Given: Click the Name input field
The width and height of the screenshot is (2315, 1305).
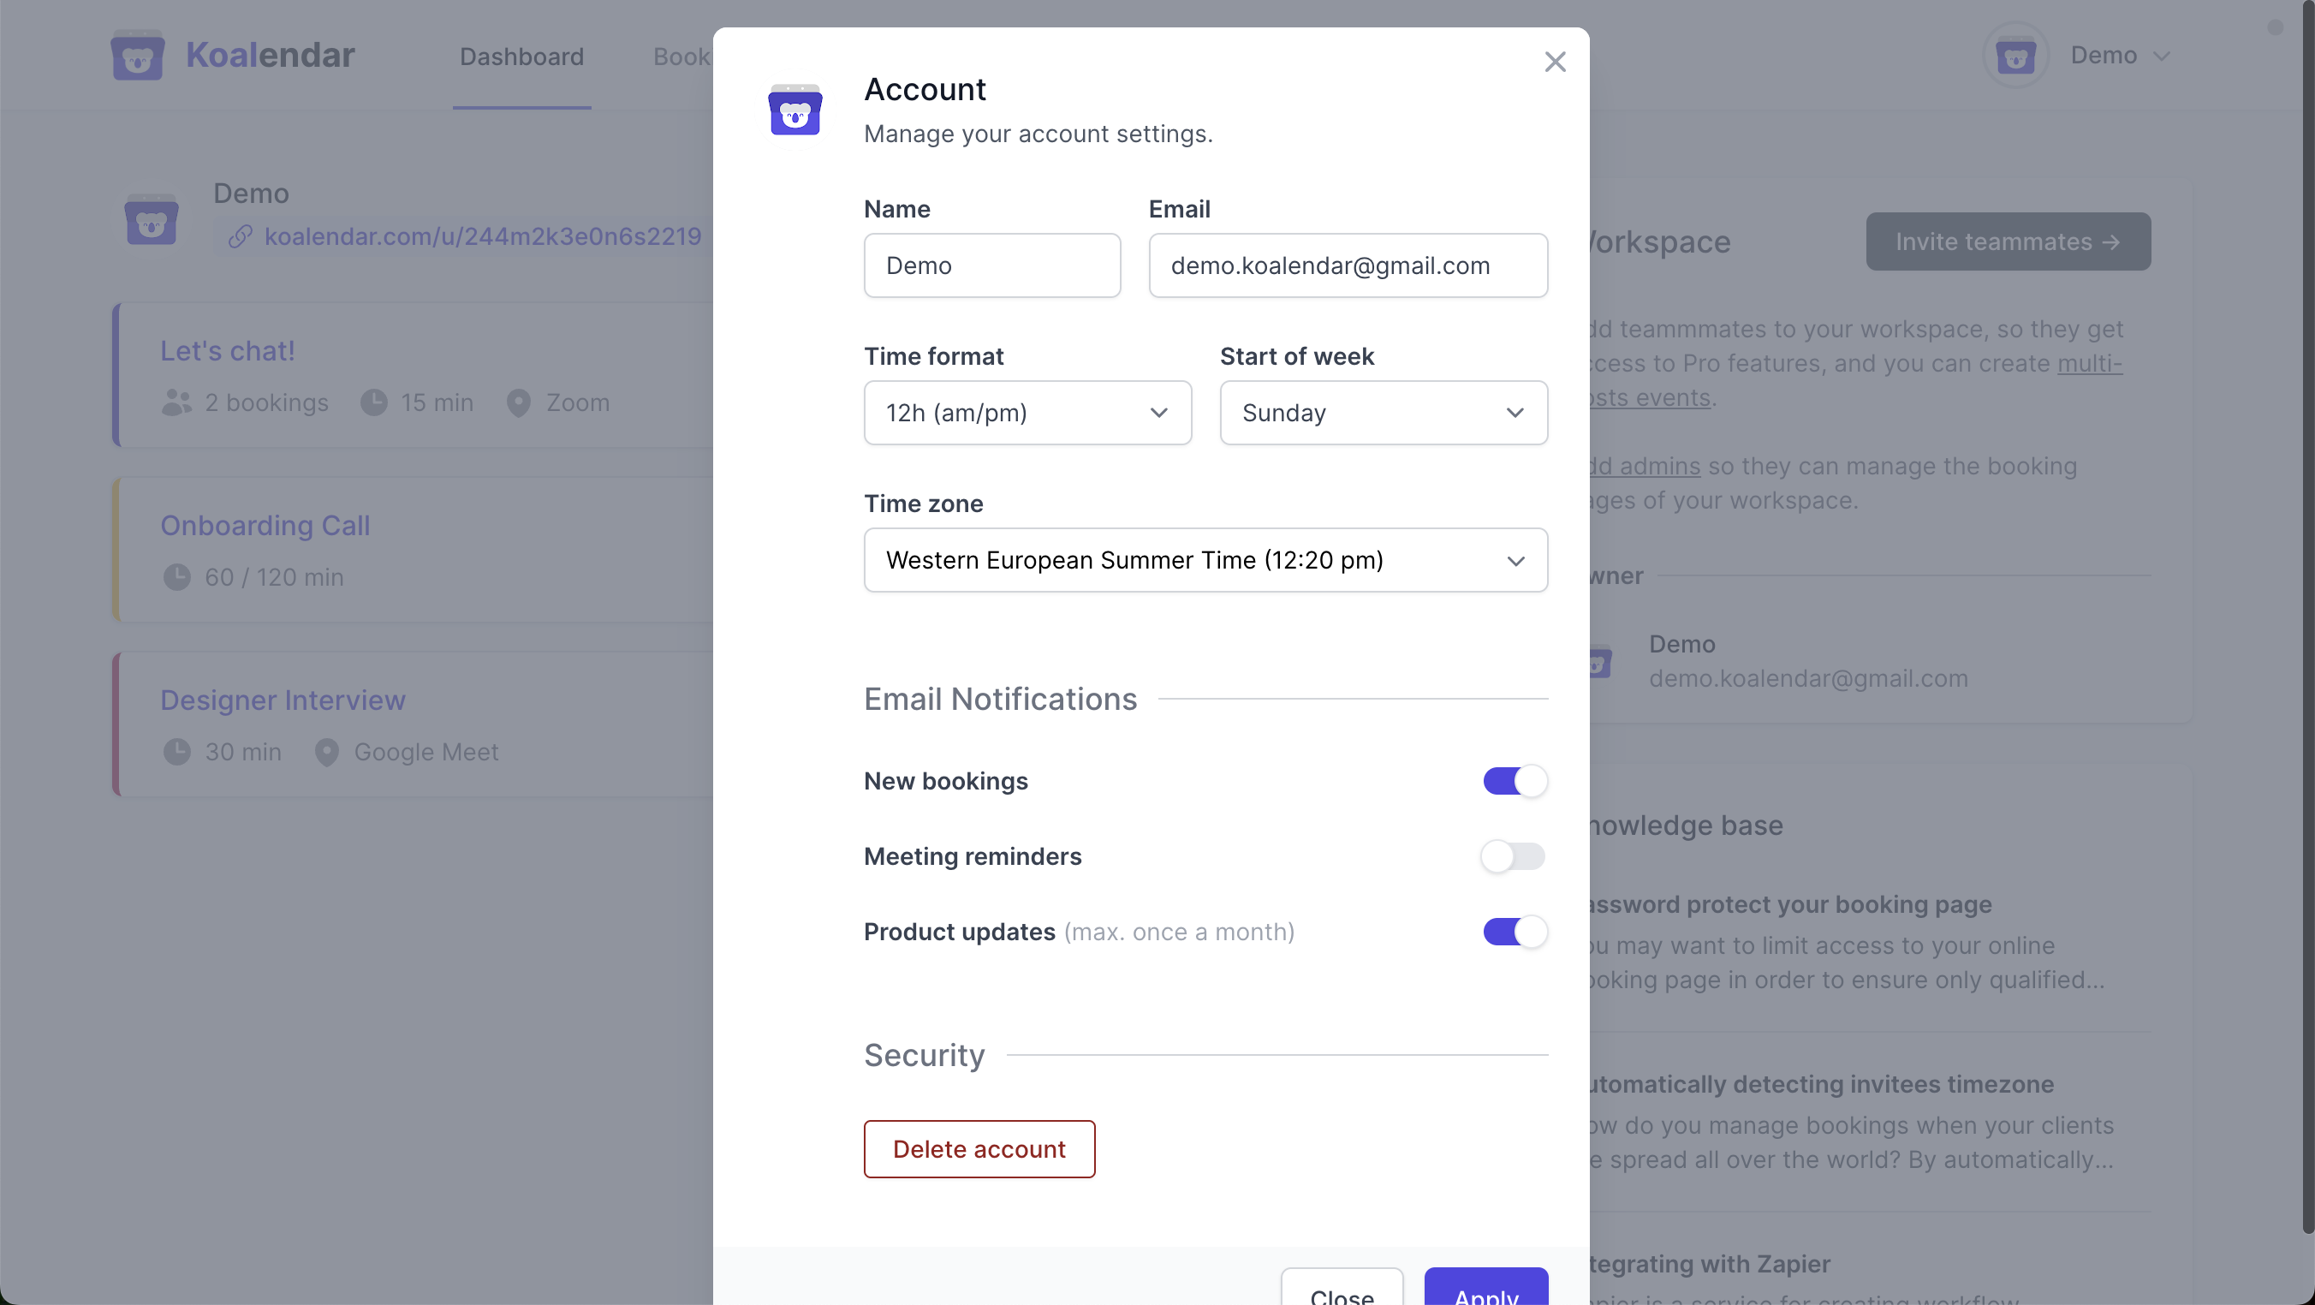Looking at the screenshot, I should pyautogui.click(x=991, y=265).
